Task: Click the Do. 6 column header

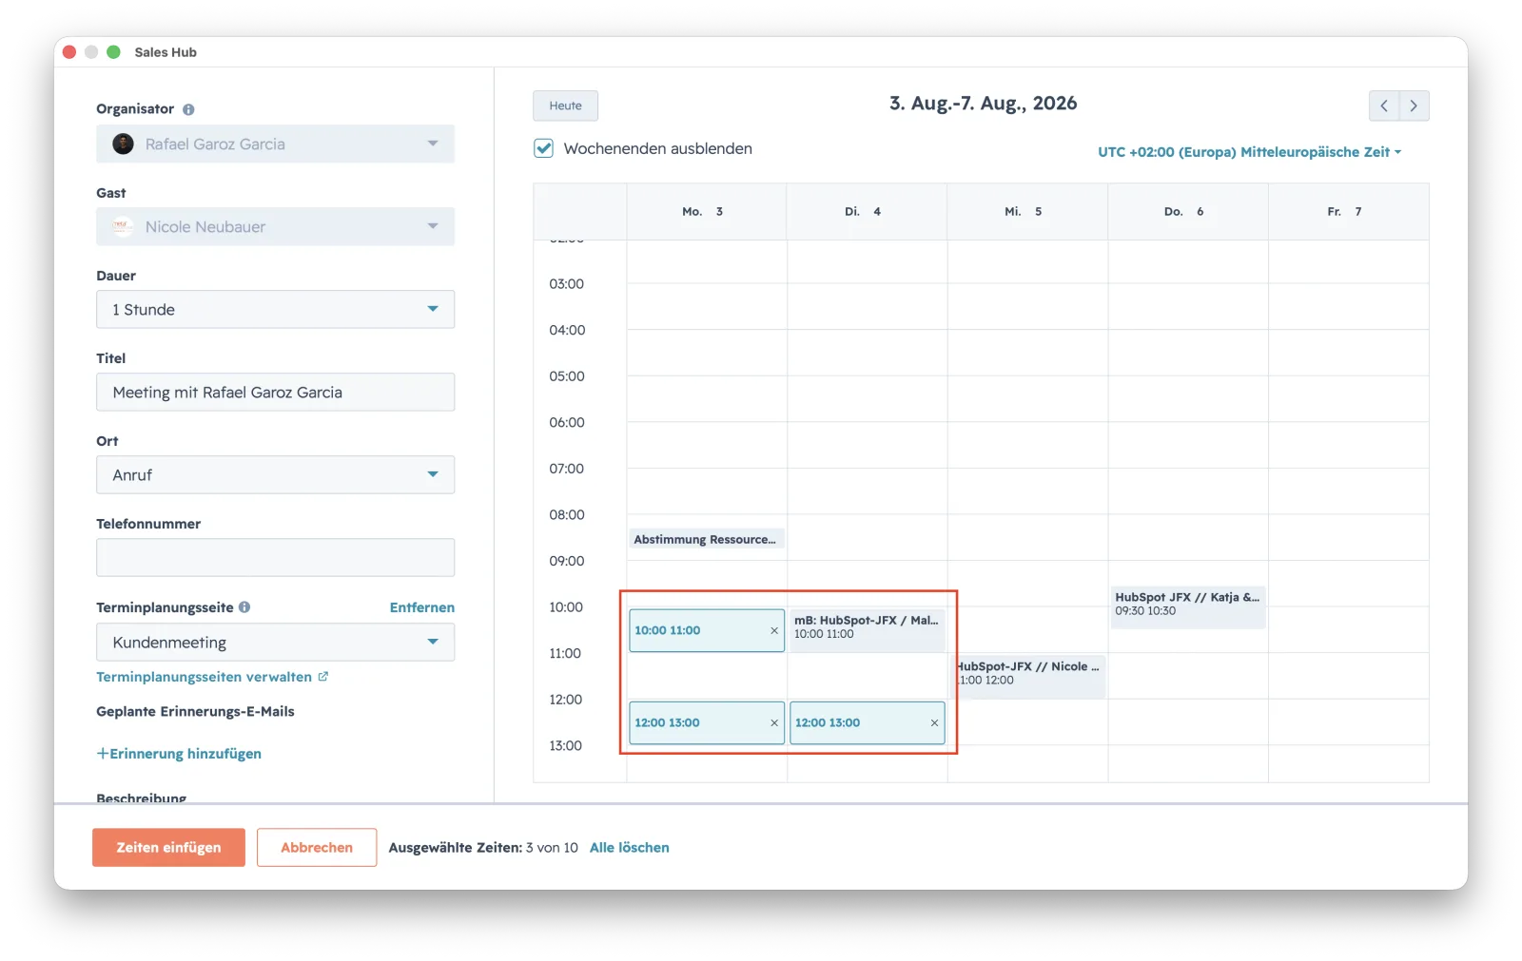Action: [x=1188, y=211]
